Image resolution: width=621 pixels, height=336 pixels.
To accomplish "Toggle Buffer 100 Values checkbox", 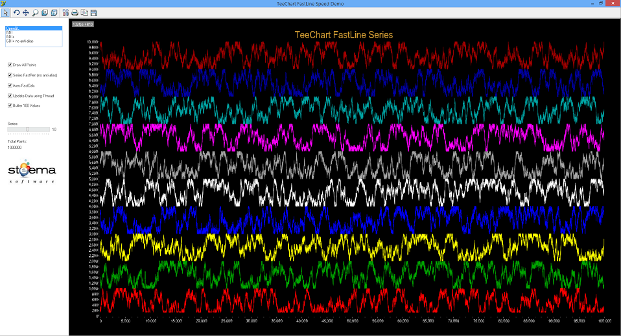I will pos(10,106).
